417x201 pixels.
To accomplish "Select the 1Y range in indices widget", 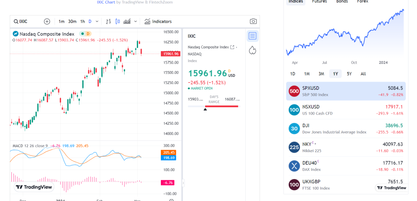I will [x=336, y=74].
